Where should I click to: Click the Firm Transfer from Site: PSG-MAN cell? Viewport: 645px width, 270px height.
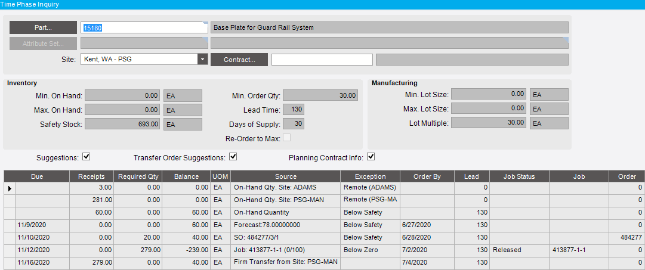tap(285, 263)
